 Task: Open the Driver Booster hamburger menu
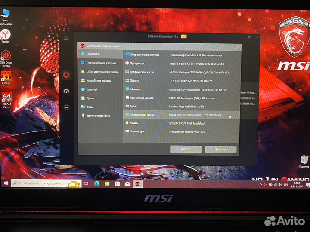coord(66,38)
